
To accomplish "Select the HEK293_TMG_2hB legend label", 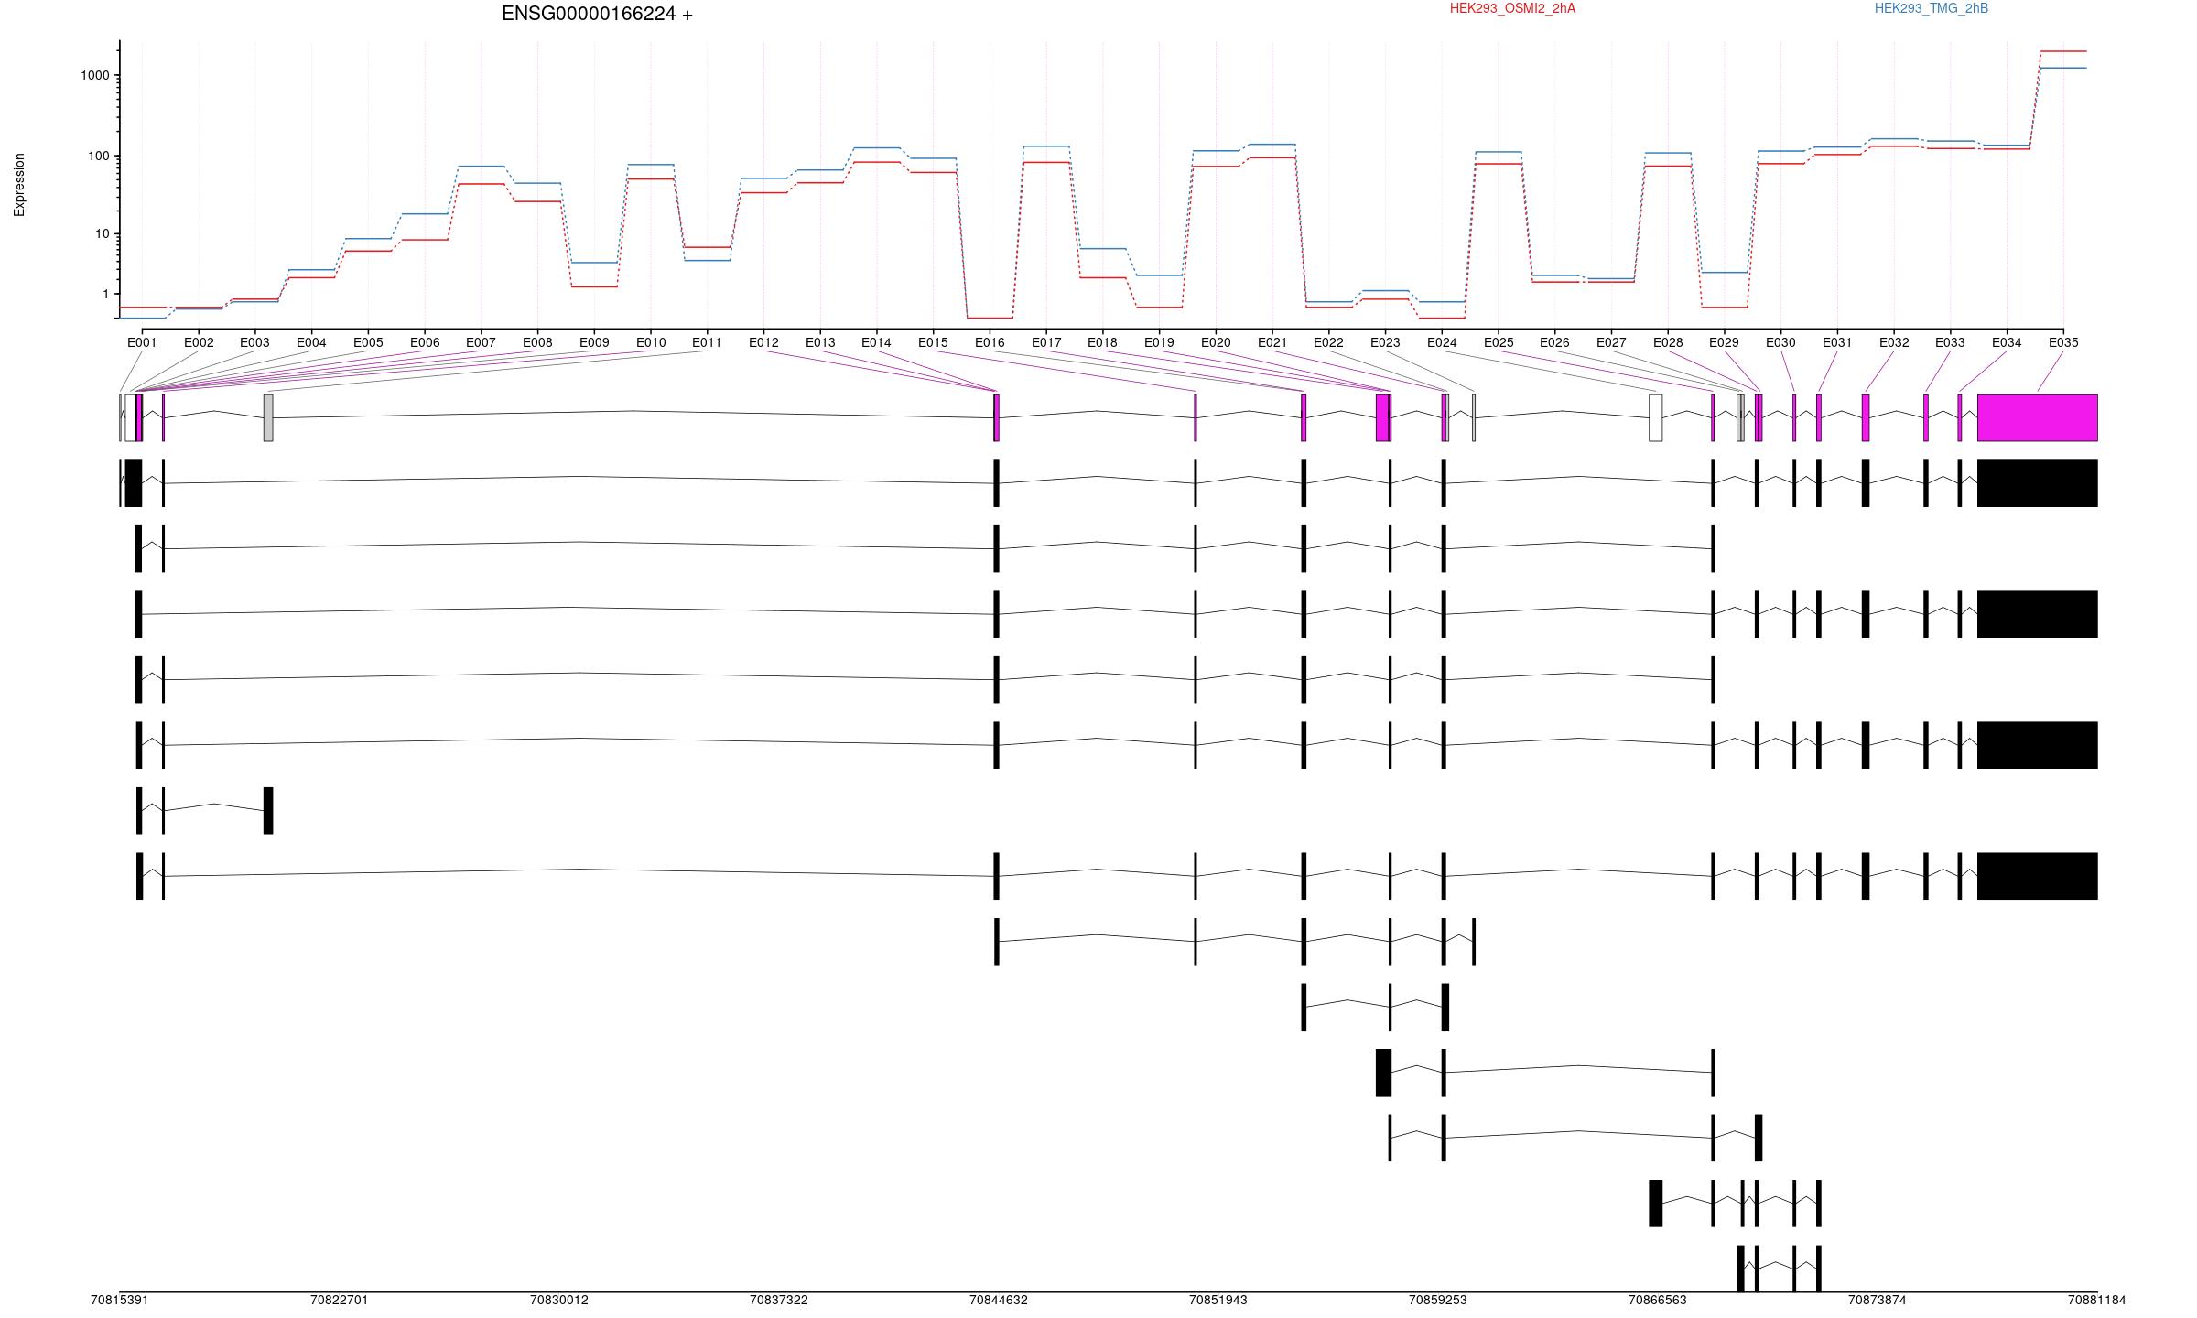I will 1932,8.
